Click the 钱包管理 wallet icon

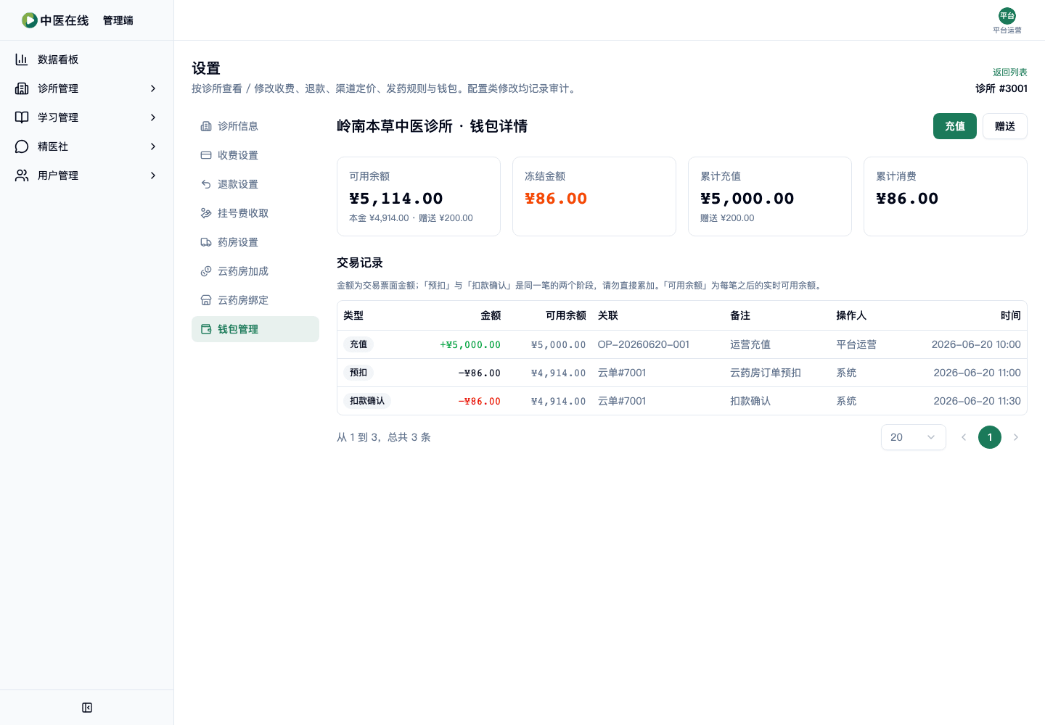[206, 329]
